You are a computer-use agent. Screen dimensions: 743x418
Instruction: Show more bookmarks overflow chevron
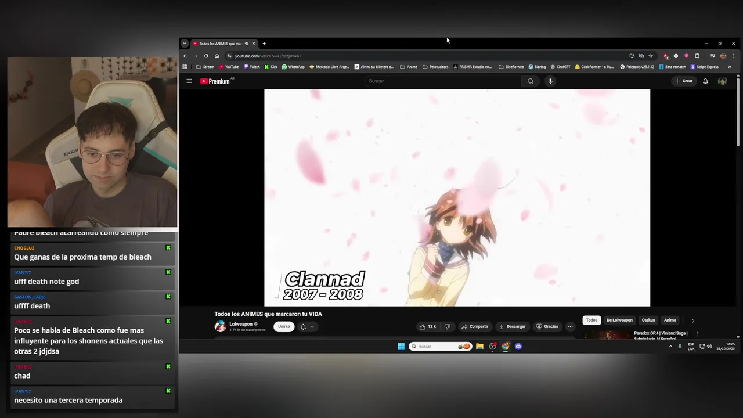(x=730, y=67)
